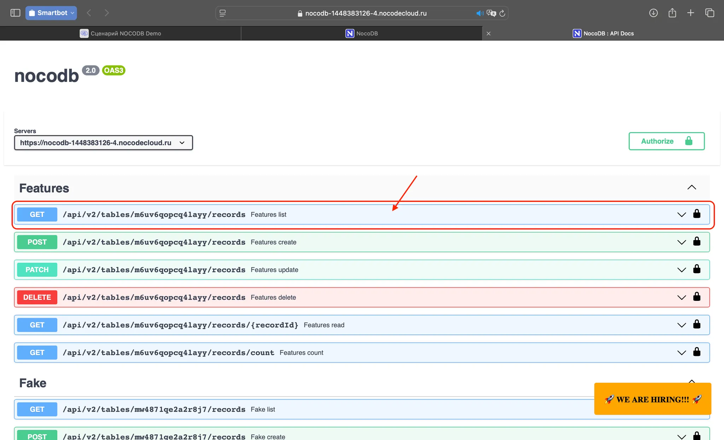This screenshot has height=440, width=724.
Task: Toggle Safari sidebar icon
Action: point(15,13)
